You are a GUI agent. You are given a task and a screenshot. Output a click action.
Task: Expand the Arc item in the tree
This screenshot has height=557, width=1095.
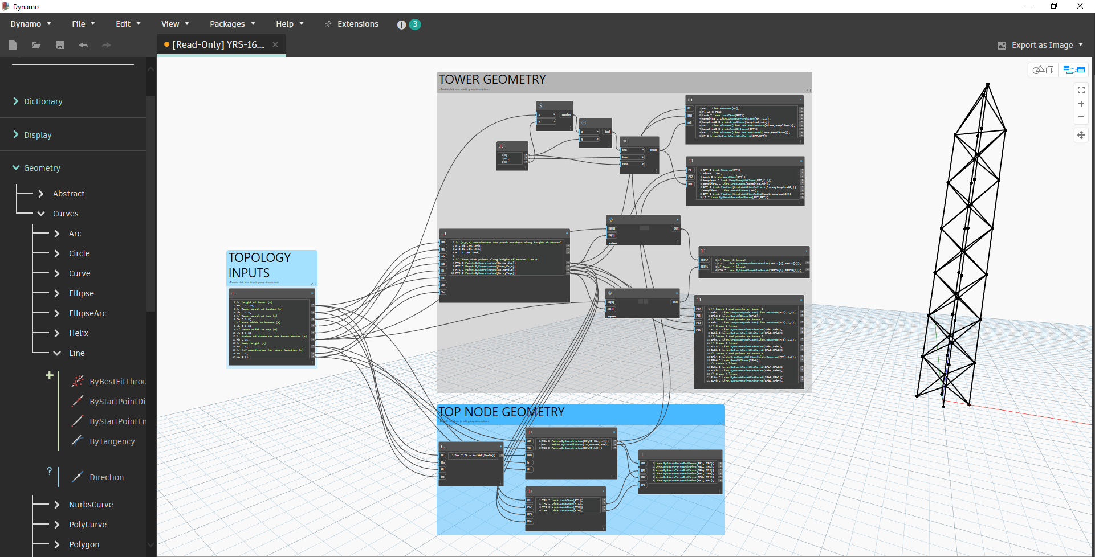pos(57,234)
